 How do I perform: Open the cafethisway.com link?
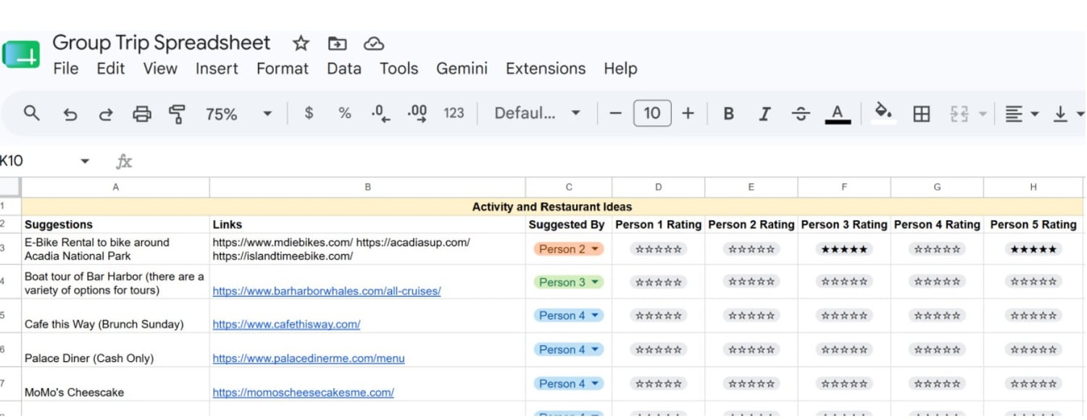coord(286,324)
